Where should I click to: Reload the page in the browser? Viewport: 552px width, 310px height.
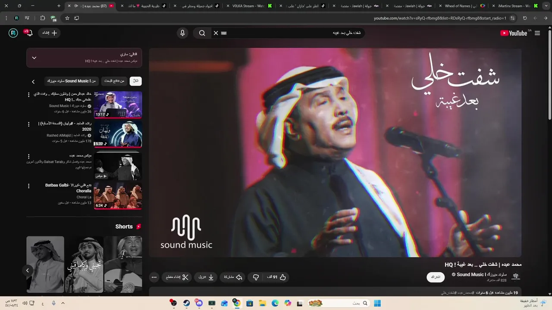525,18
